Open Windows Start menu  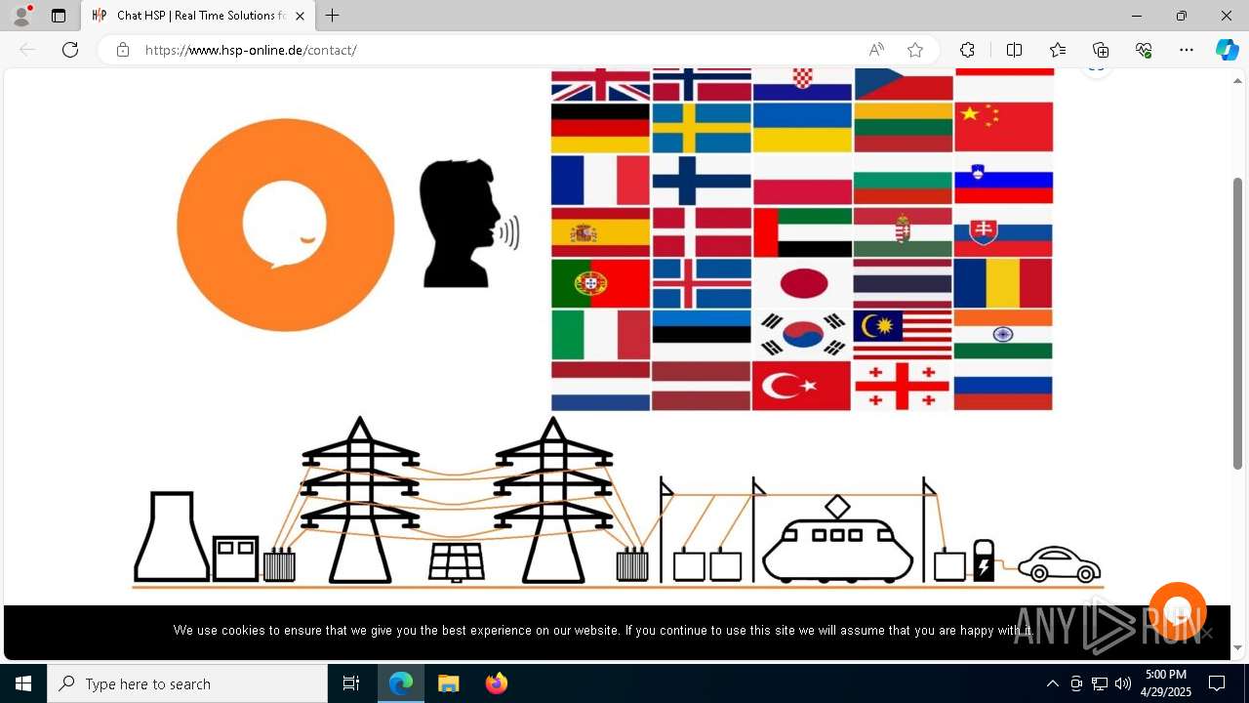[x=23, y=683]
